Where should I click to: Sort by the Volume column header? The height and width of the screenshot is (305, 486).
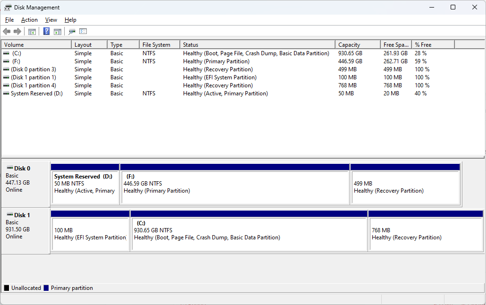pyautogui.click(x=37, y=45)
